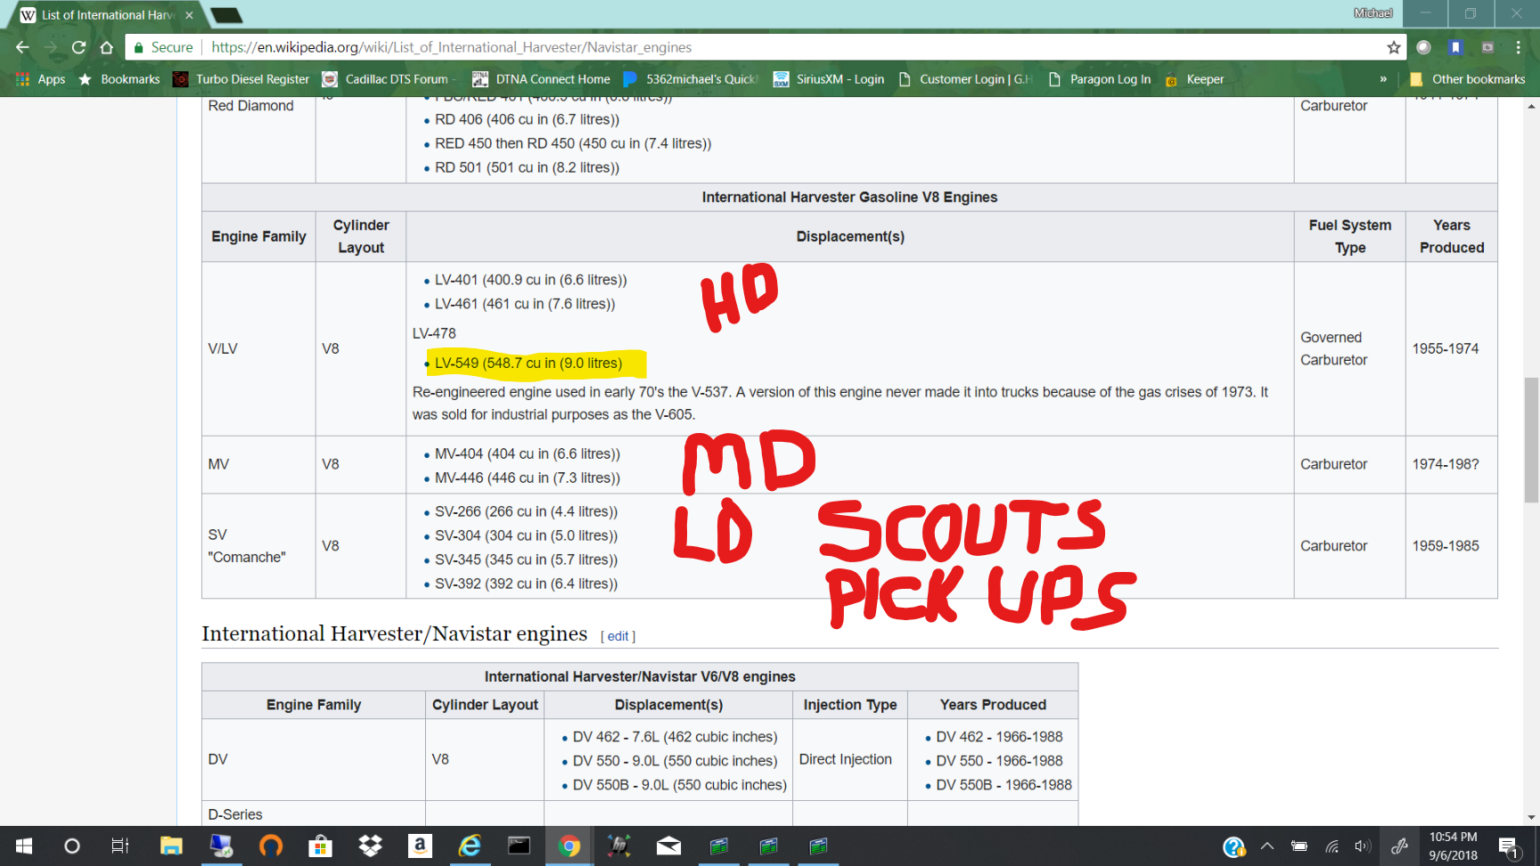Open File Explorer from the taskbar
This screenshot has width=1540, height=866.
click(171, 846)
